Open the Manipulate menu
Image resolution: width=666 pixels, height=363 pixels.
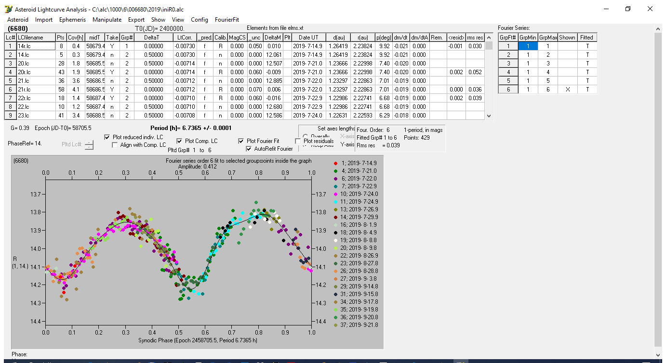click(x=107, y=20)
